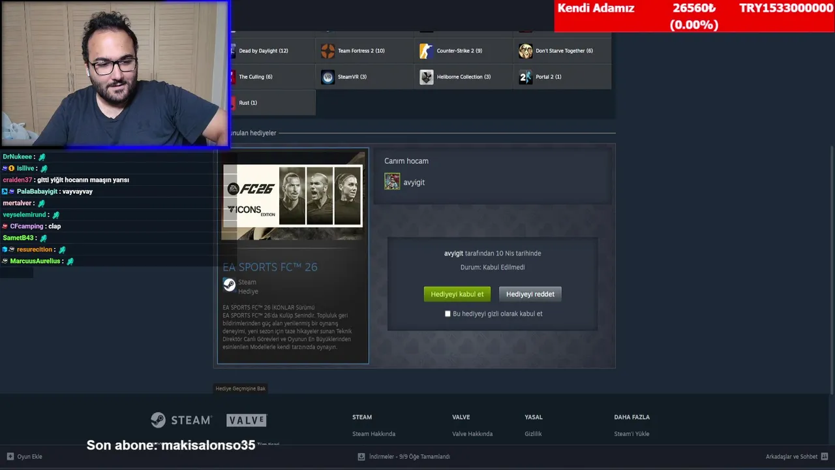The height and width of the screenshot is (470, 835).
Task: Click the Heliborne Collection icon
Action: pyautogui.click(x=426, y=77)
